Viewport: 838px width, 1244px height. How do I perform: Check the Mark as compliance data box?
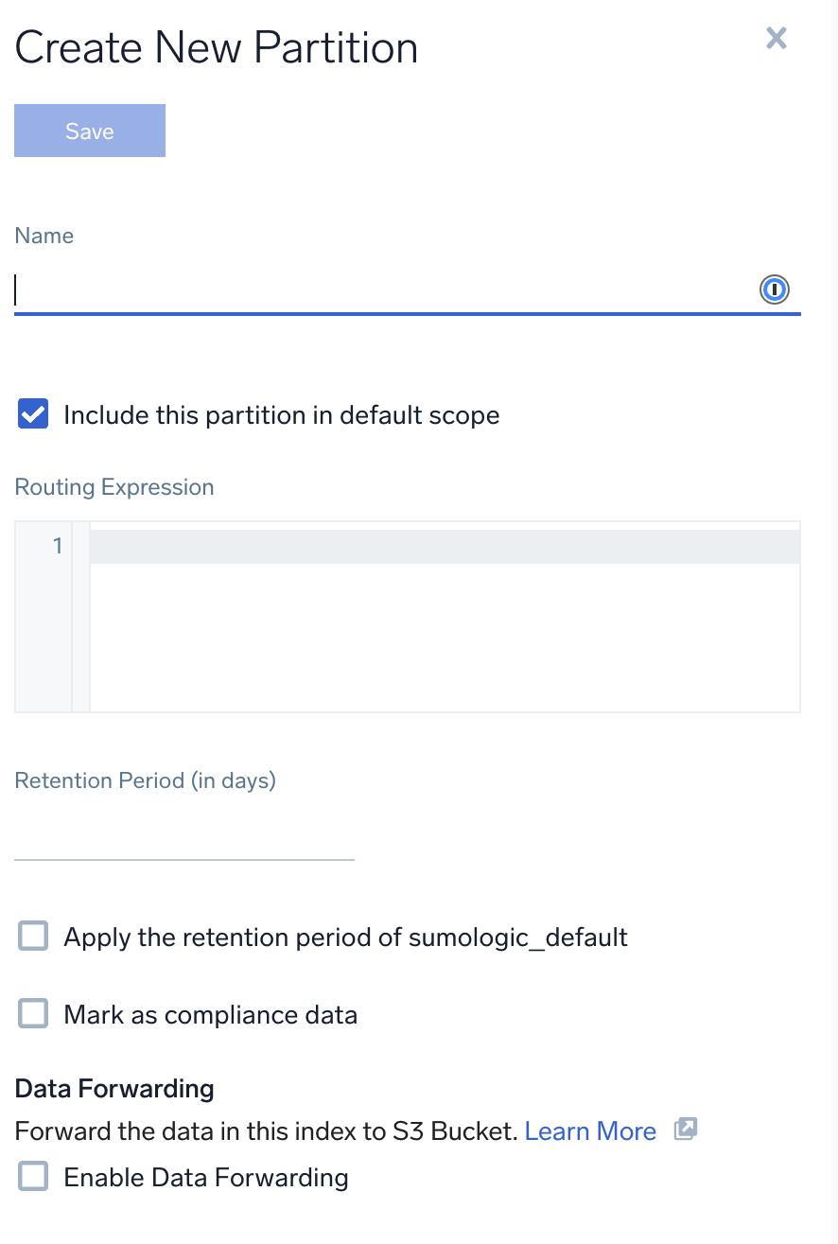coord(34,1014)
